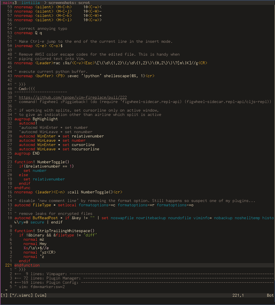Image resolution: width=275 pixels, height=305 pixels.
Task: Click 'autocmd!' line inside augroup
Action: tap(28, 123)
